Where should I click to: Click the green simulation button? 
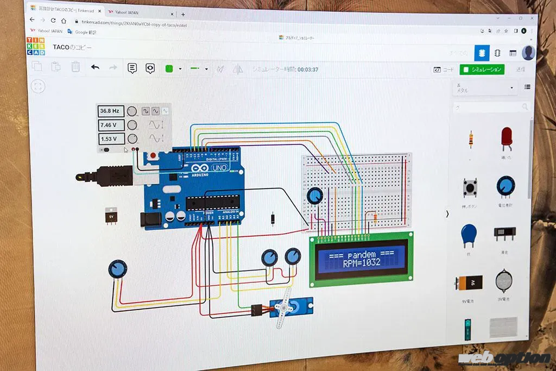pyautogui.click(x=481, y=70)
